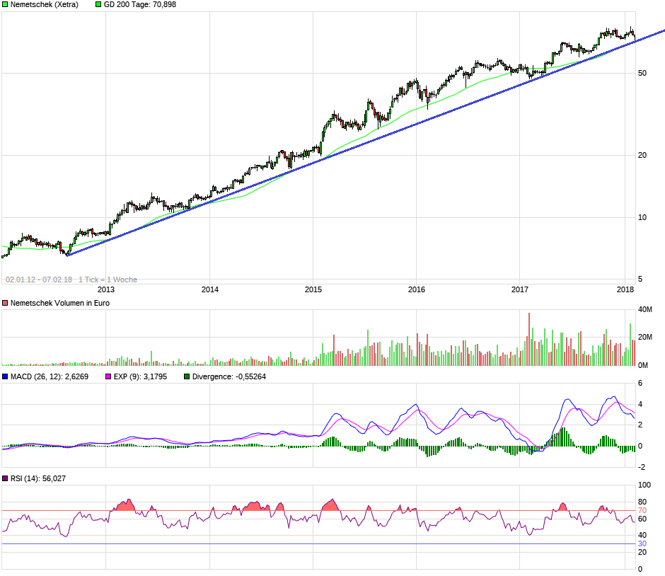The width and height of the screenshot is (665, 576).
Task: Click the 2013 year marker on time axis
Action: (105, 289)
